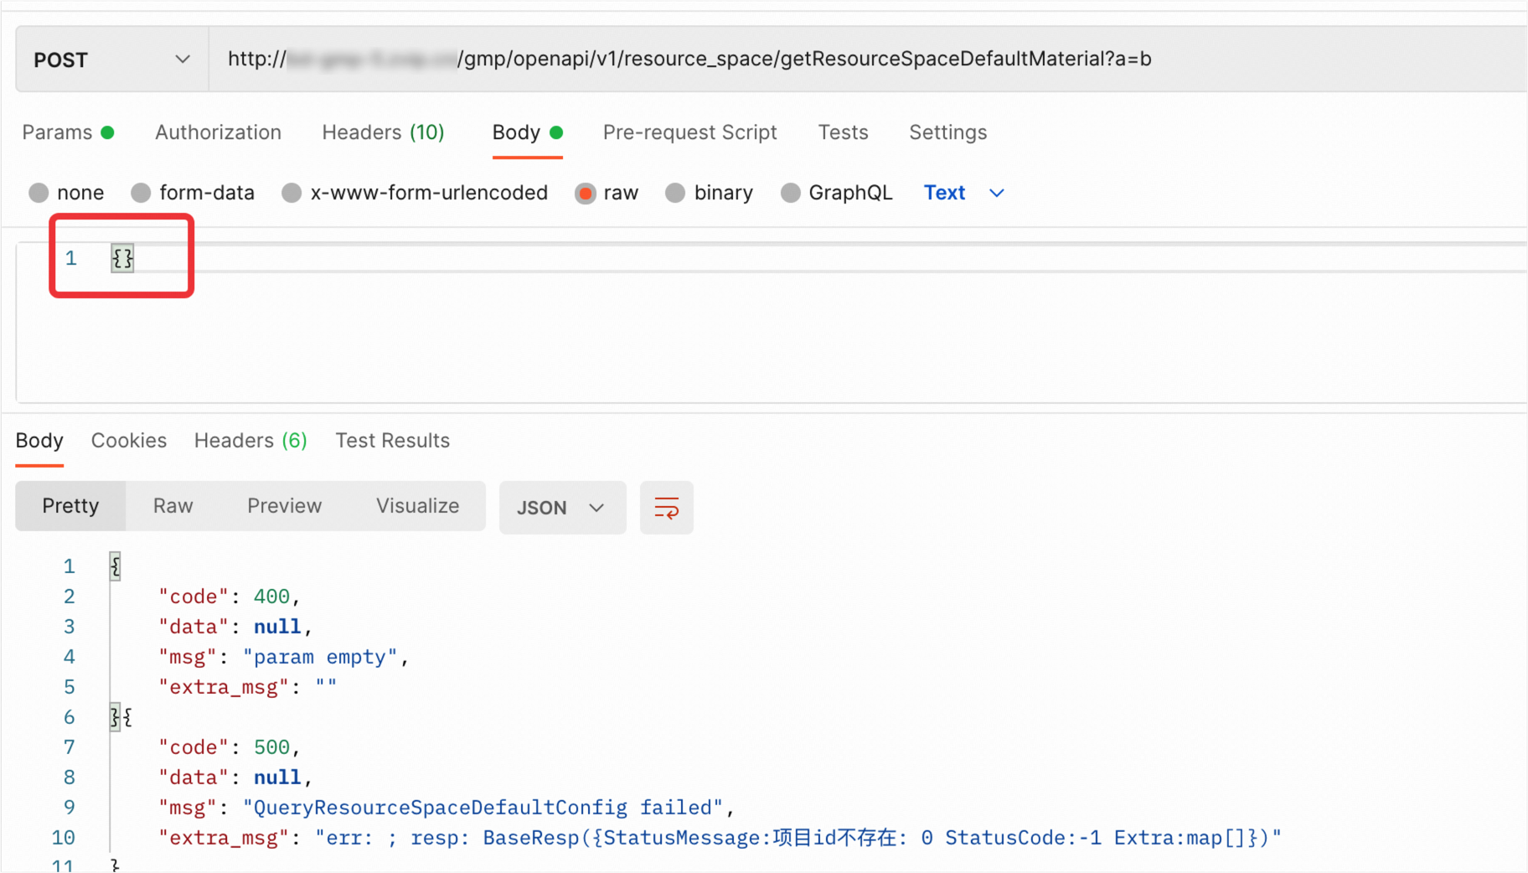
Task: Open the request Headers (10) tab
Action: click(383, 132)
